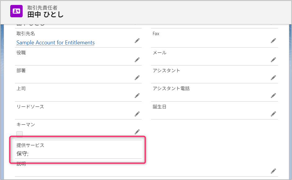Screen dimensions: 292x180
Task: Edit リードソース with the pencil icon
Action: tap(137, 114)
